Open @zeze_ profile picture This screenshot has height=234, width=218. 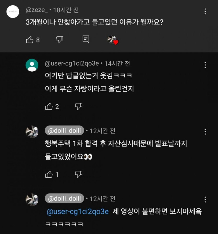[x=13, y=12]
